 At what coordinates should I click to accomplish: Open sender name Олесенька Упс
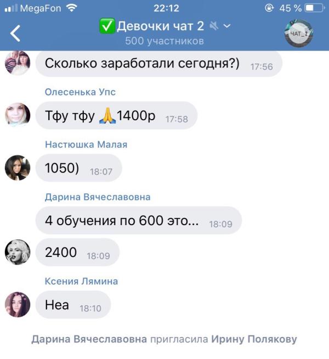tap(80, 92)
